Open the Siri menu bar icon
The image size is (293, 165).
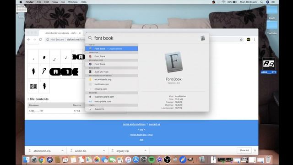click(267, 2)
